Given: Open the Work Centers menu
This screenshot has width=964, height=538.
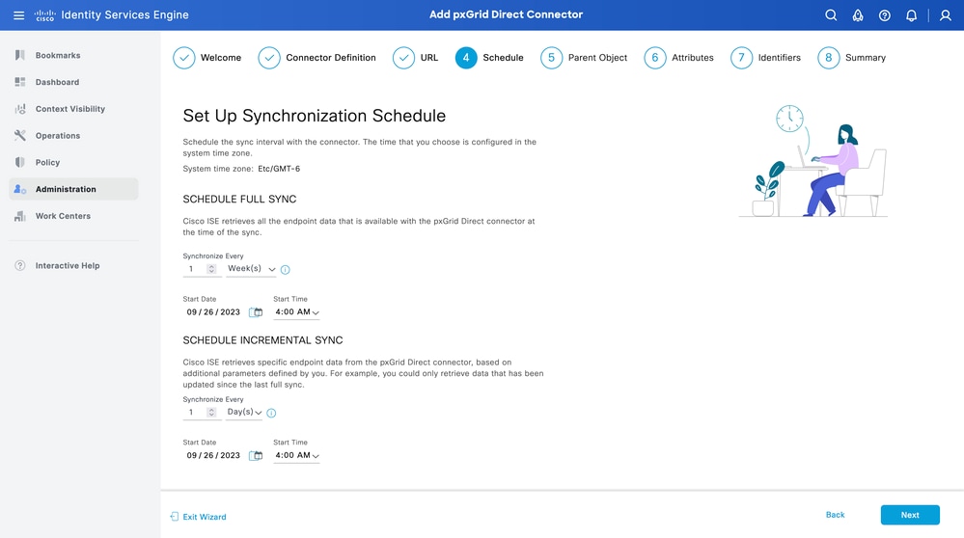Looking at the screenshot, I should click(x=63, y=216).
